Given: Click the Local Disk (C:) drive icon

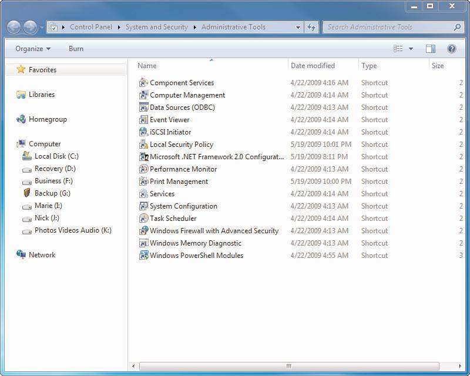Looking at the screenshot, I should tap(27, 156).
